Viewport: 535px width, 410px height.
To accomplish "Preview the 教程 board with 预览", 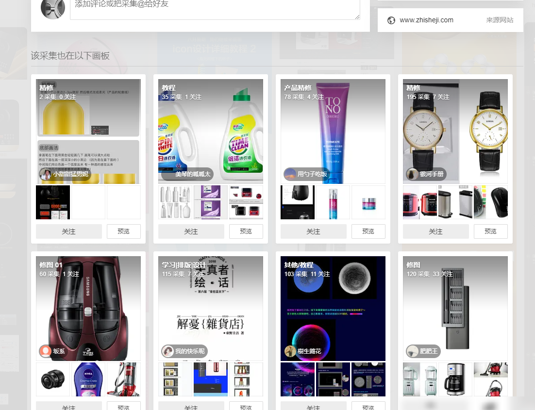I will pyautogui.click(x=246, y=231).
